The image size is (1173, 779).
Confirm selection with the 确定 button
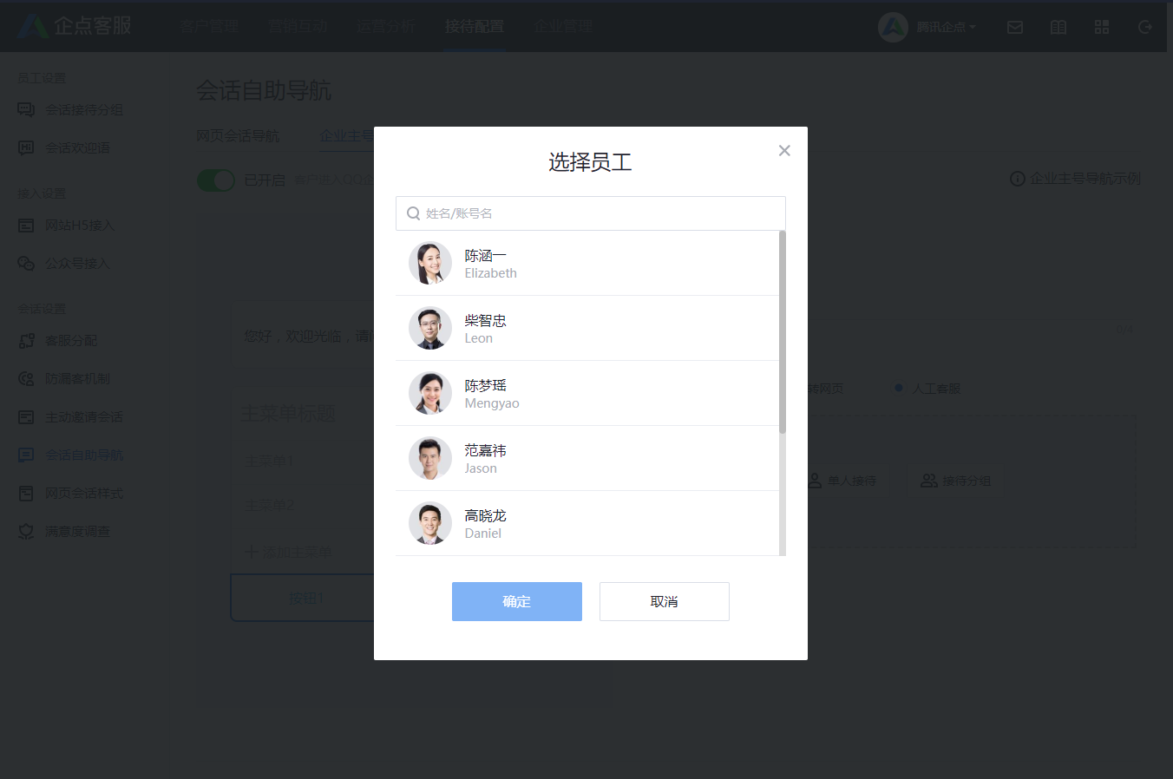pyautogui.click(x=517, y=601)
